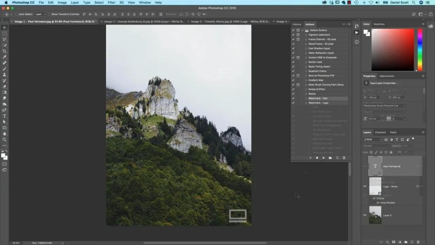435x245 pixels.
Task: Select the Clone Stamp tool
Action: pos(4,75)
